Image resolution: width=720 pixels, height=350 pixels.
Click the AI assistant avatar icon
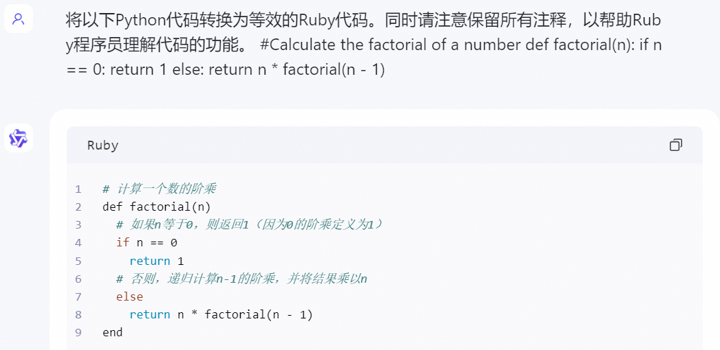coord(19,138)
